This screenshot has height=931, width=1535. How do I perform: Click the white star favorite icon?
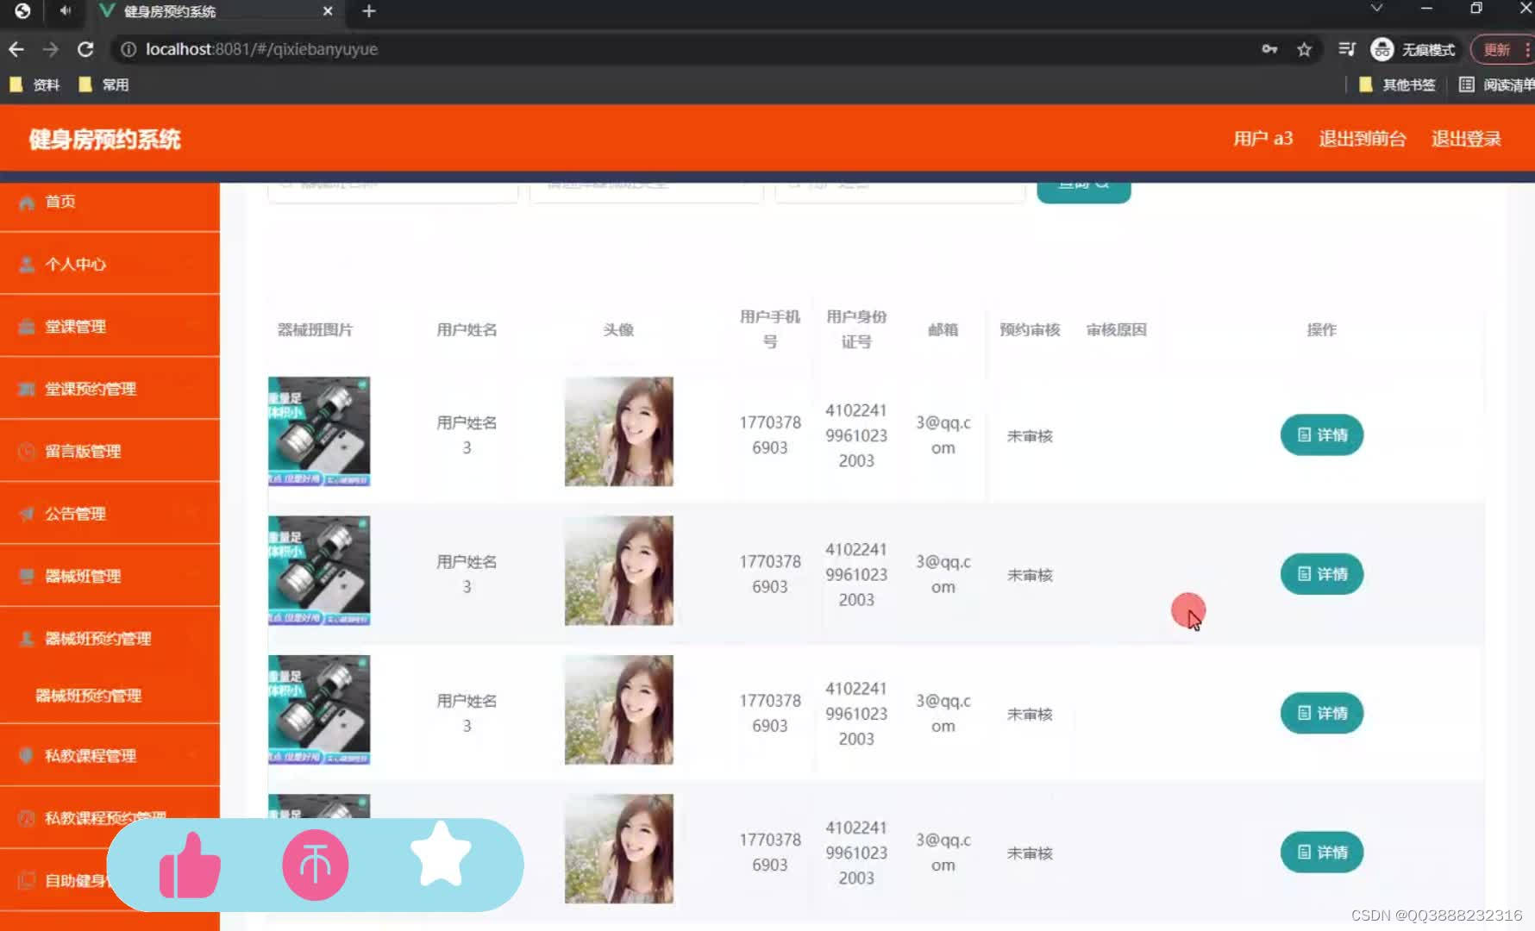coord(441,855)
